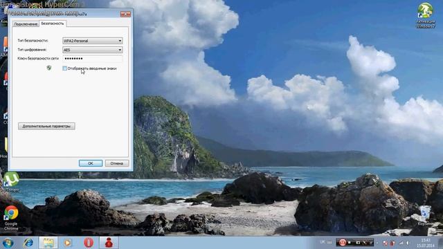Show hidden system tray icons
Screen dimensions: 443x249
click(x=377, y=243)
